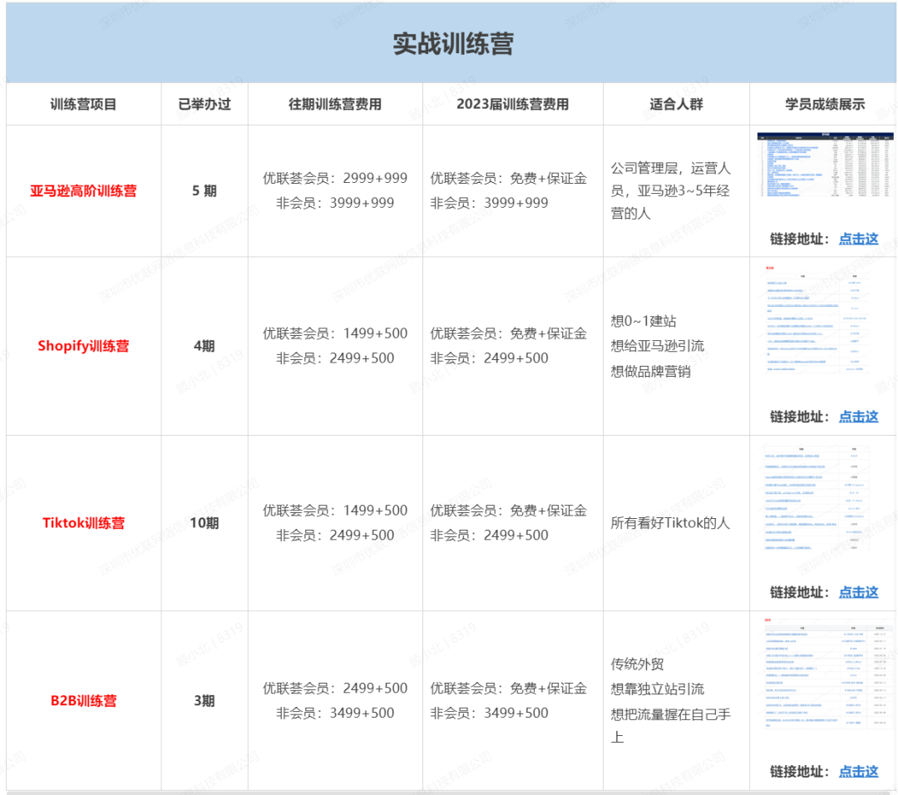Viewport: 898px width, 795px height.
Task: Select 优联荟会员：免费+保证金 in Tiktok row
Action: (x=509, y=511)
